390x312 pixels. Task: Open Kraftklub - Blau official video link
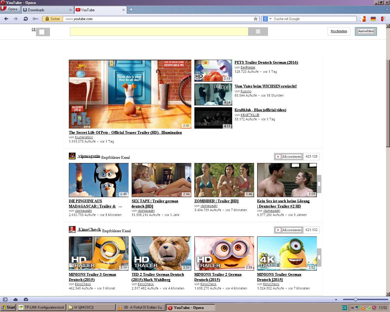(x=260, y=110)
